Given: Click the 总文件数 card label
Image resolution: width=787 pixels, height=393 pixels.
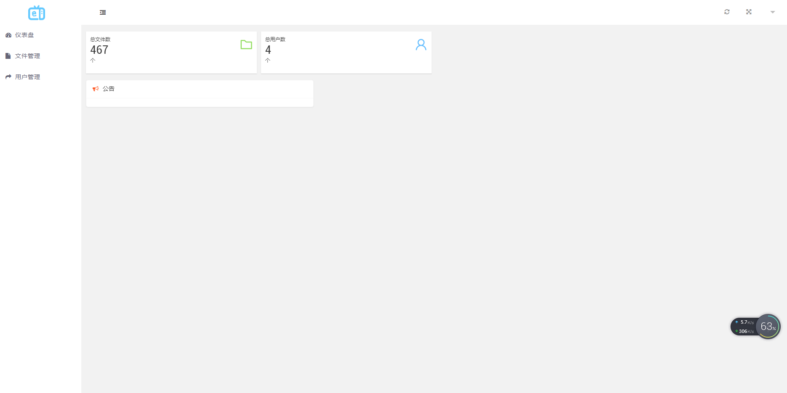Looking at the screenshot, I should (x=100, y=39).
